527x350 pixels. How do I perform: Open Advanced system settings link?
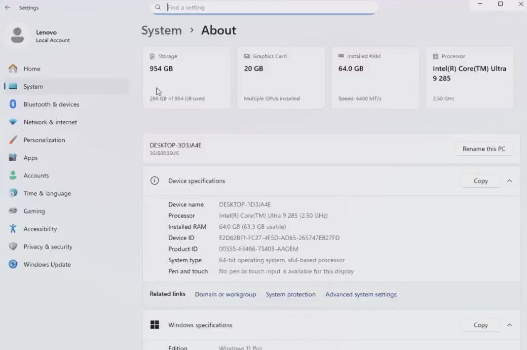click(361, 294)
